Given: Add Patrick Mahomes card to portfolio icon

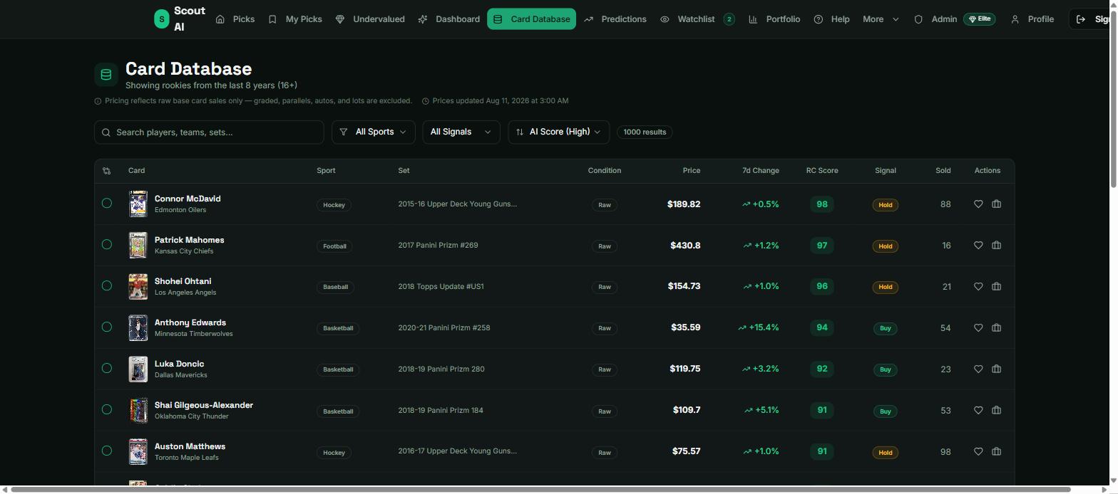Looking at the screenshot, I should [997, 246].
